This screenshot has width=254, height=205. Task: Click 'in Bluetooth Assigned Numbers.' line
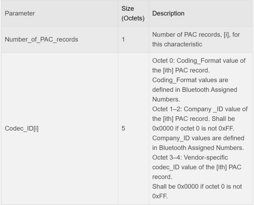point(198,148)
